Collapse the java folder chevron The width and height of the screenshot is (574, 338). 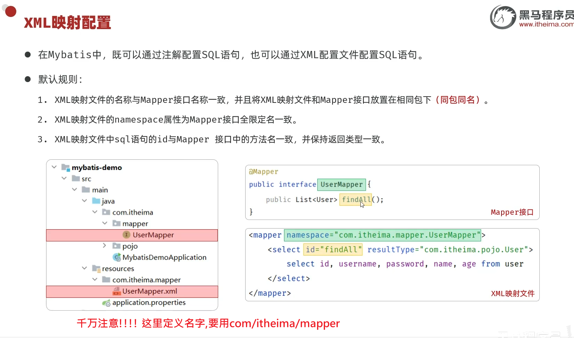85,201
